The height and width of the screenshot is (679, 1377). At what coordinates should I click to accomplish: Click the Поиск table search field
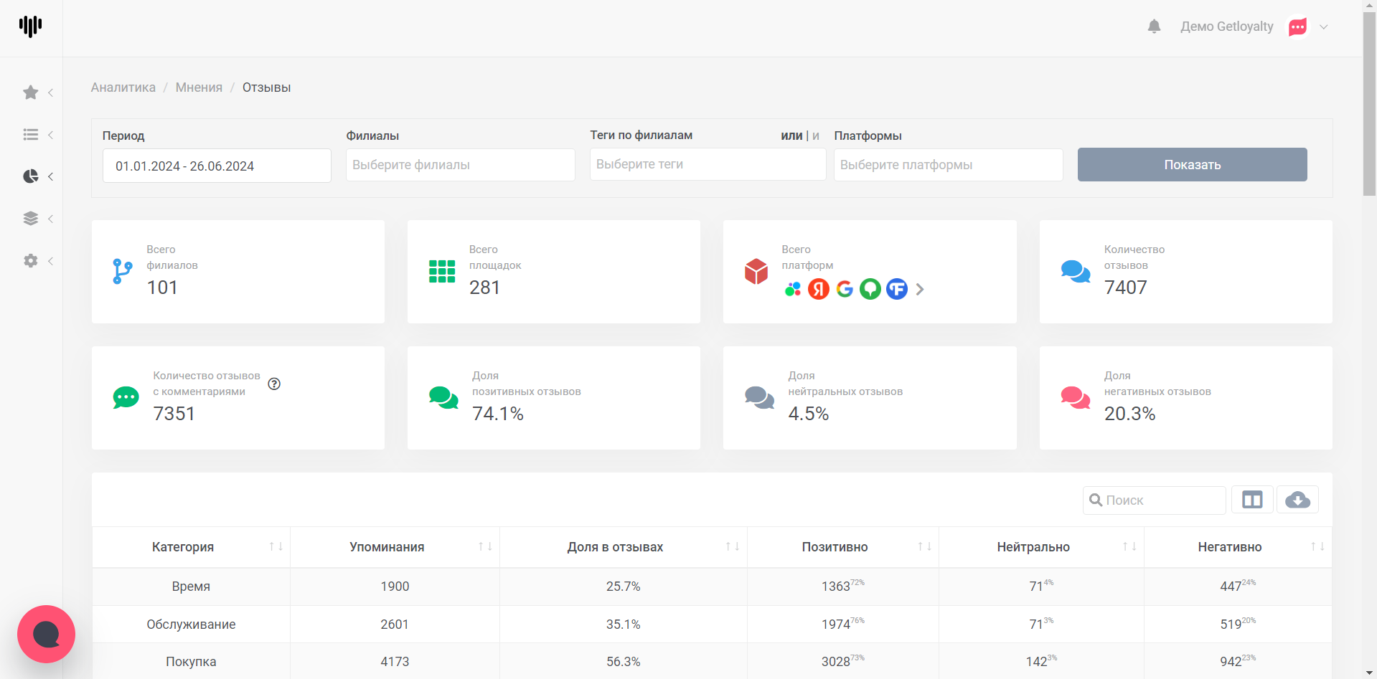tap(1155, 500)
